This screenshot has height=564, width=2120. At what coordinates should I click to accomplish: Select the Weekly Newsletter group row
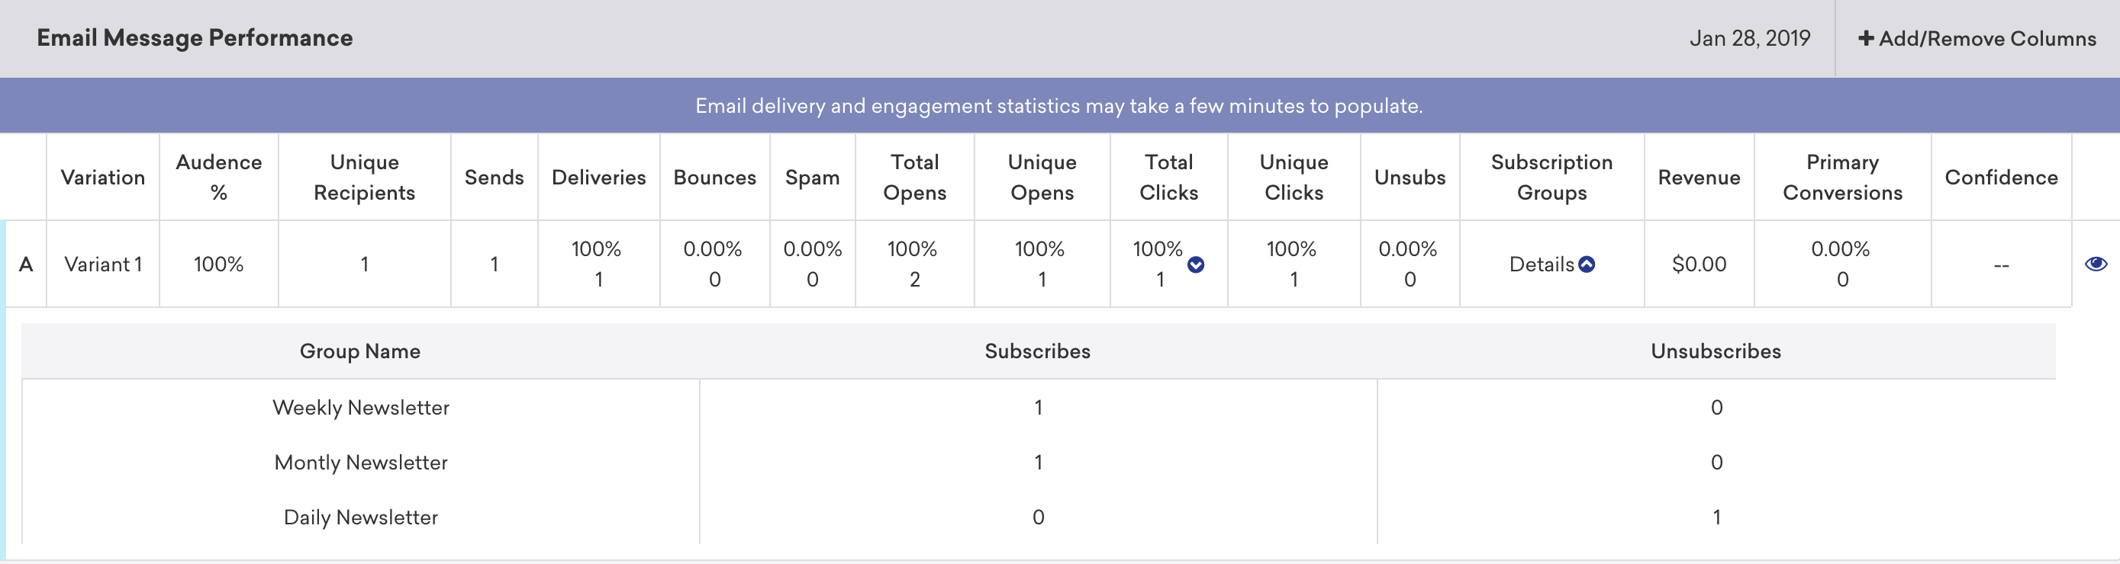360,408
